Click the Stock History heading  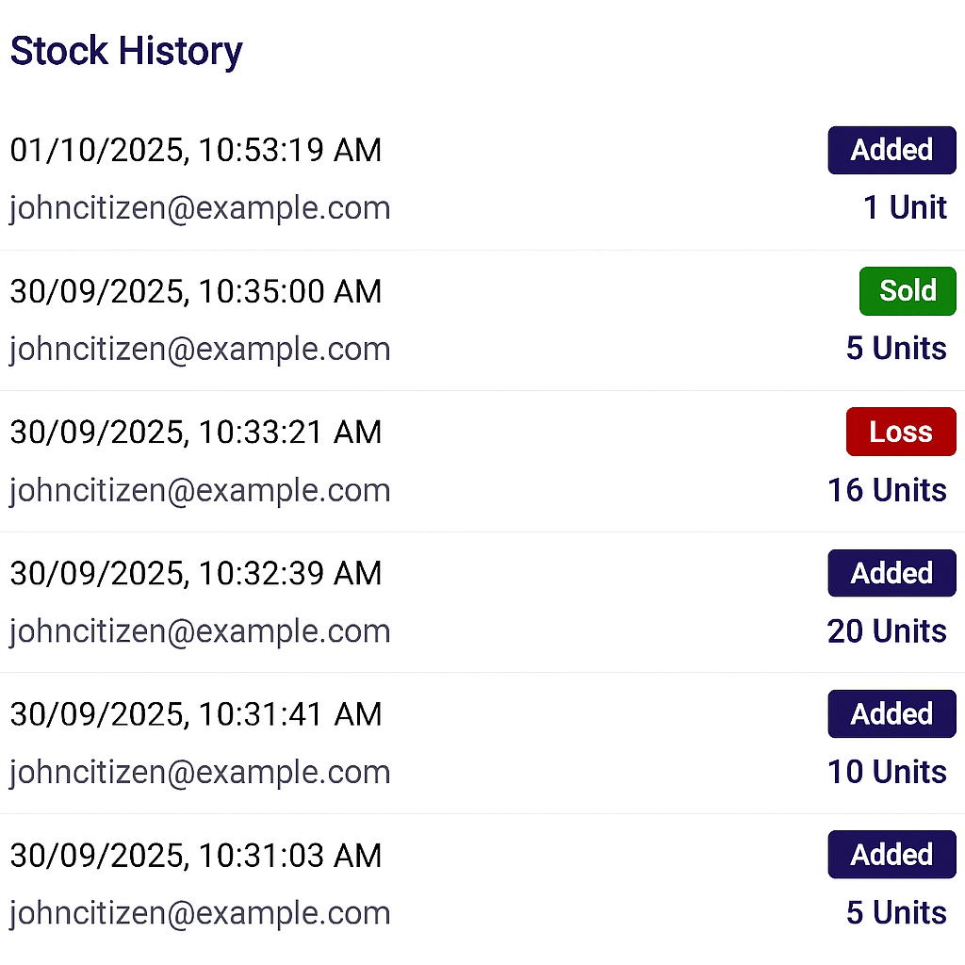(126, 51)
